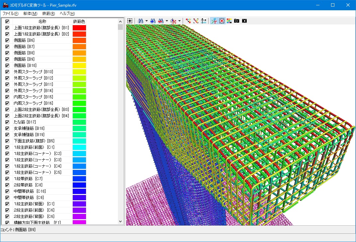The height and width of the screenshot is (242, 356).
Task: Click the red-dot point measure icon
Action: point(188,21)
